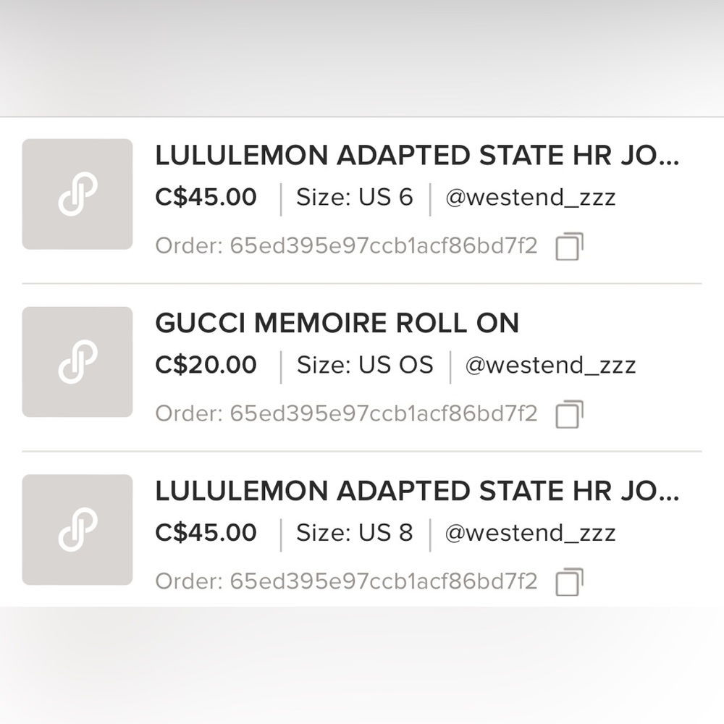Click the Poshmark icon for the Gucci Memoire listing
This screenshot has height=724, width=724.
point(77,362)
